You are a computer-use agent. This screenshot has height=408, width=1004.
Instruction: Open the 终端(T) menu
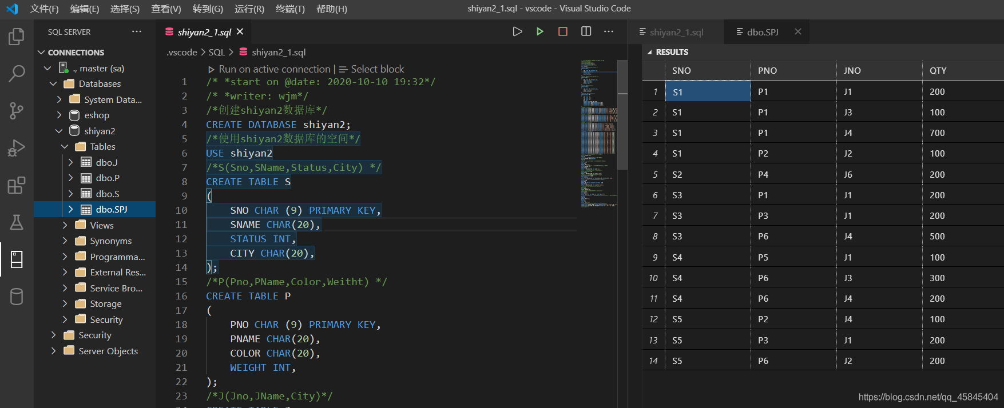pyautogui.click(x=290, y=9)
